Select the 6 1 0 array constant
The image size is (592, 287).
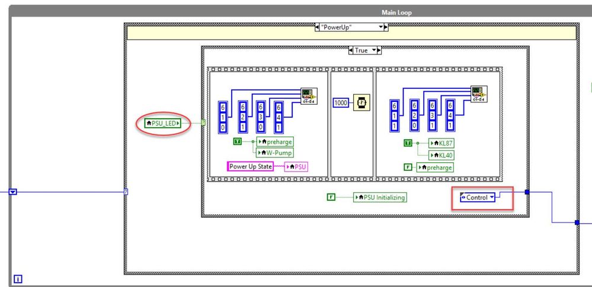coord(223,117)
